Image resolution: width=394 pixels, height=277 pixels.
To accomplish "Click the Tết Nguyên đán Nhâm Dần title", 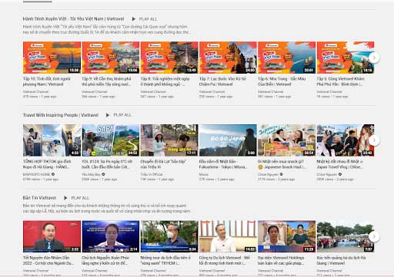I will click(x=48, y=260).
